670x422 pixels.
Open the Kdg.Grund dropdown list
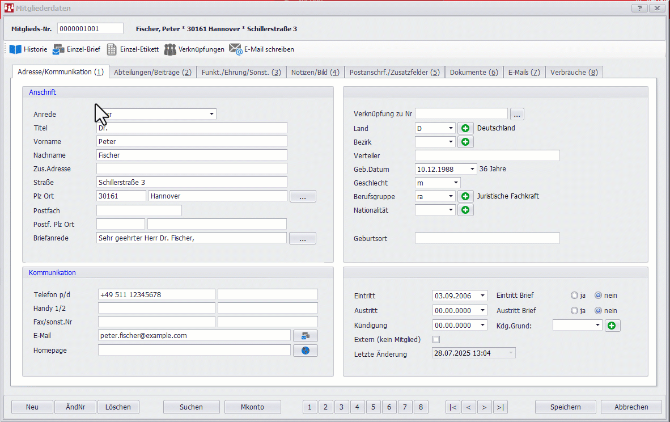tap(597, 326)
